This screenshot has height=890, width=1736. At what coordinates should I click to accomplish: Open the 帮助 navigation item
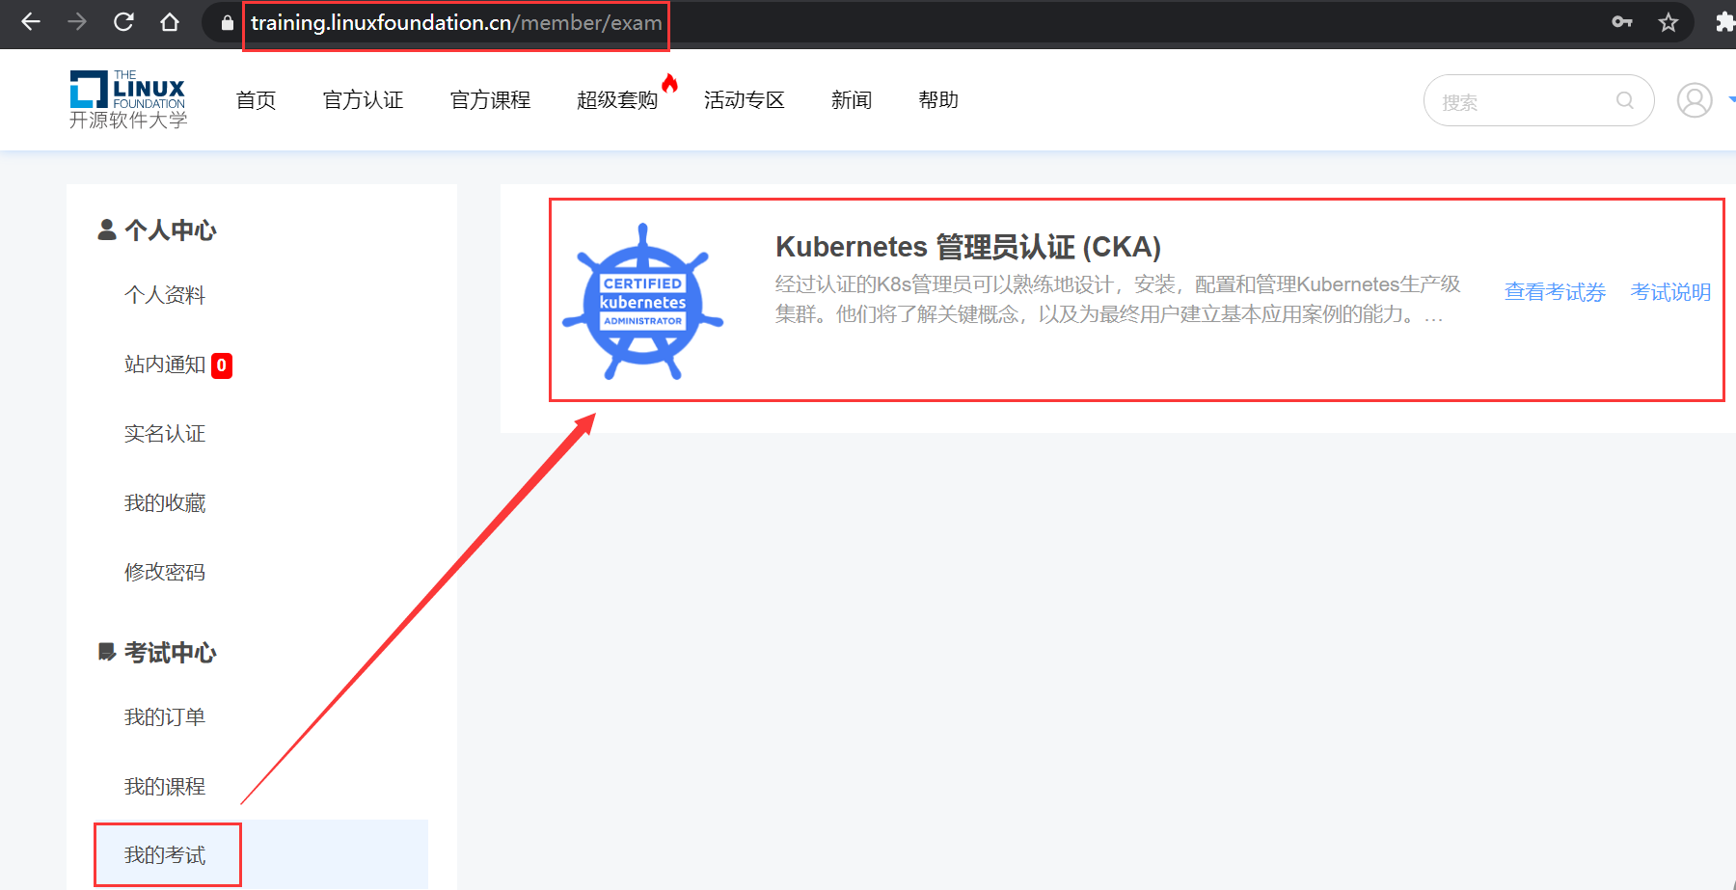click(x=938, y=100)
